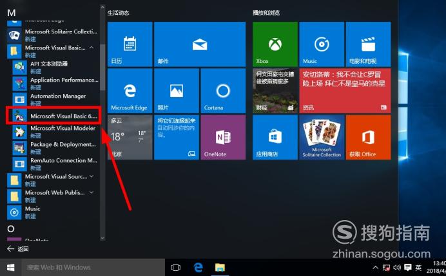The image size is (446, 276).
Task: Open the red News tile (资讯)
Action: coord(345,91)
